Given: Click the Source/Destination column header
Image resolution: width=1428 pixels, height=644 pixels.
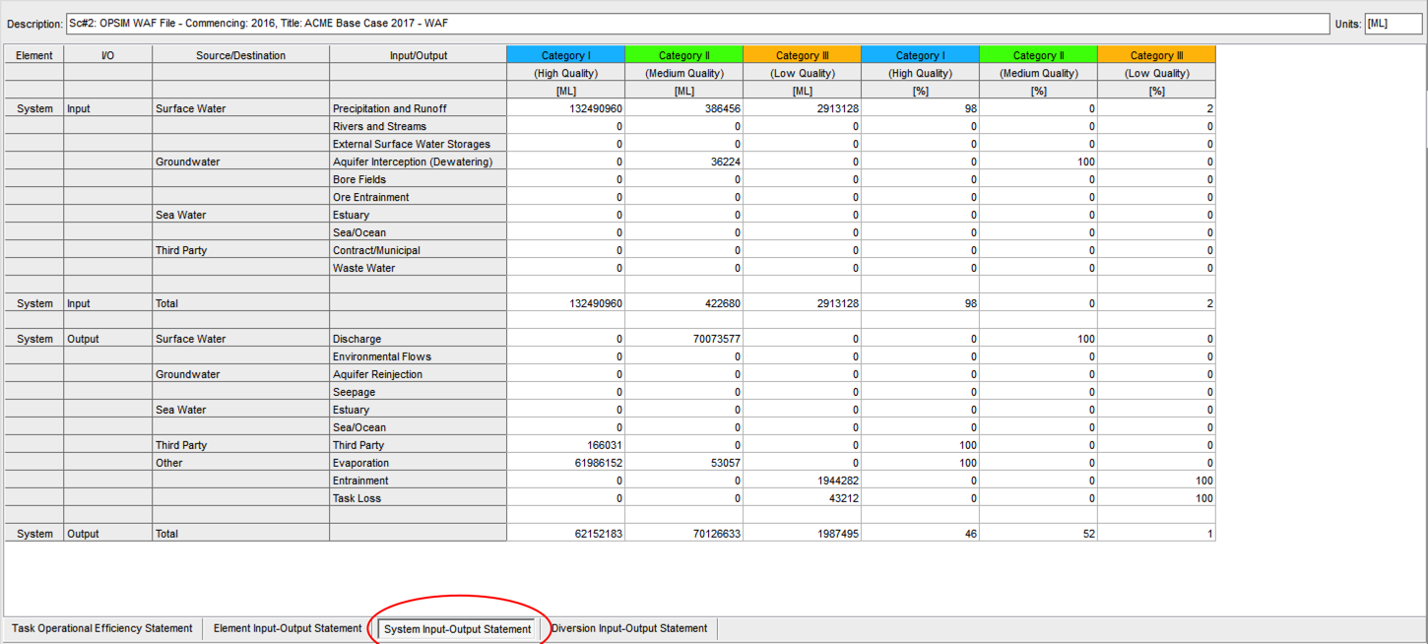Looking at the screenshot, I should tap(240, 56).
